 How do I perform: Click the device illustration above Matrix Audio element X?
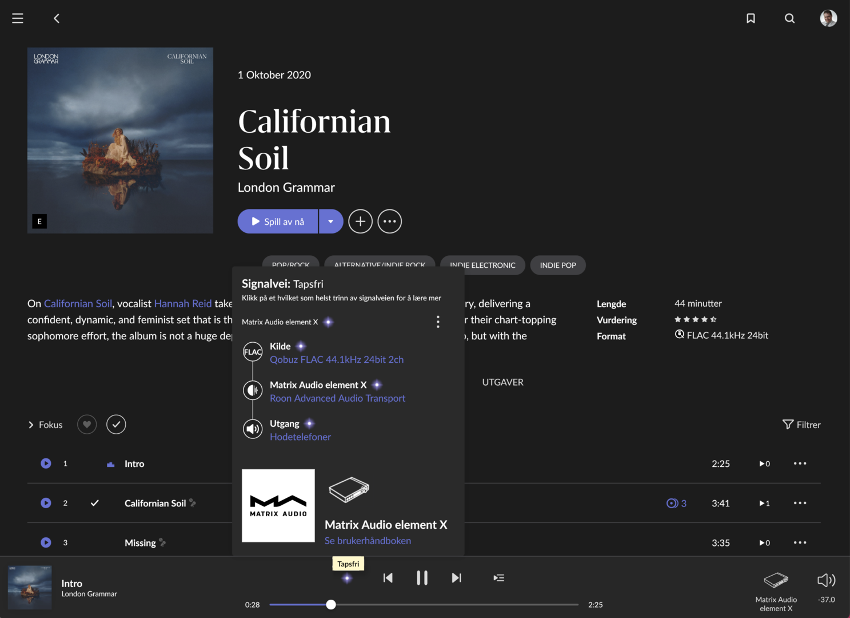[x=349, y=490]
